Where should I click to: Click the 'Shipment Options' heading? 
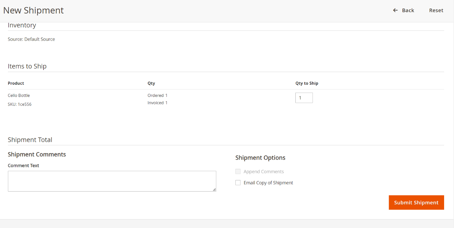coord(260,158)
